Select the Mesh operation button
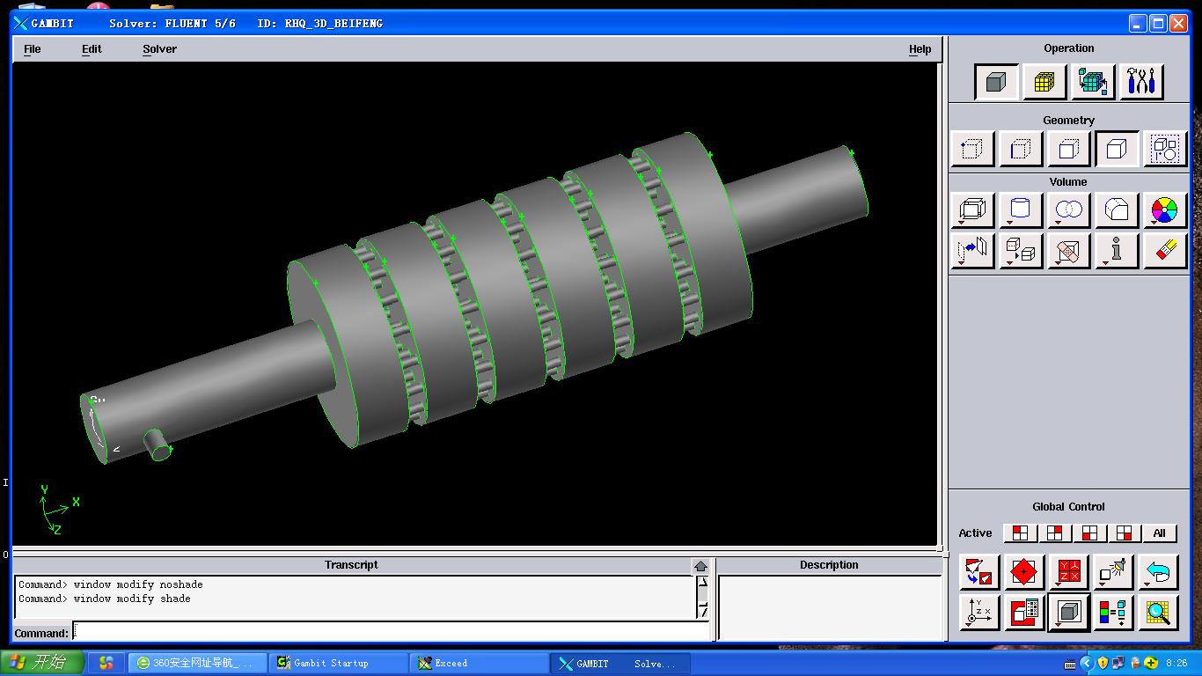The height and width of the screenshot is (676, 1202). coord(1044,82)
